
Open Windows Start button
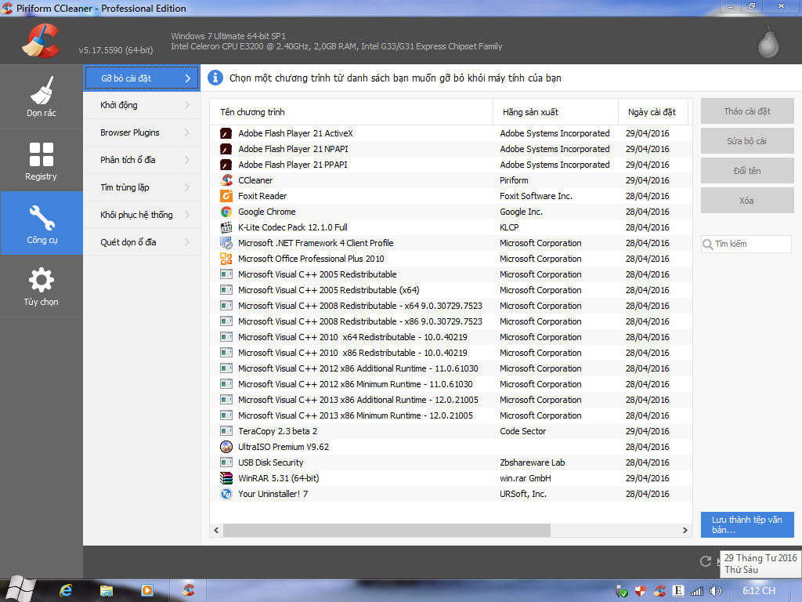coord(19,589)
